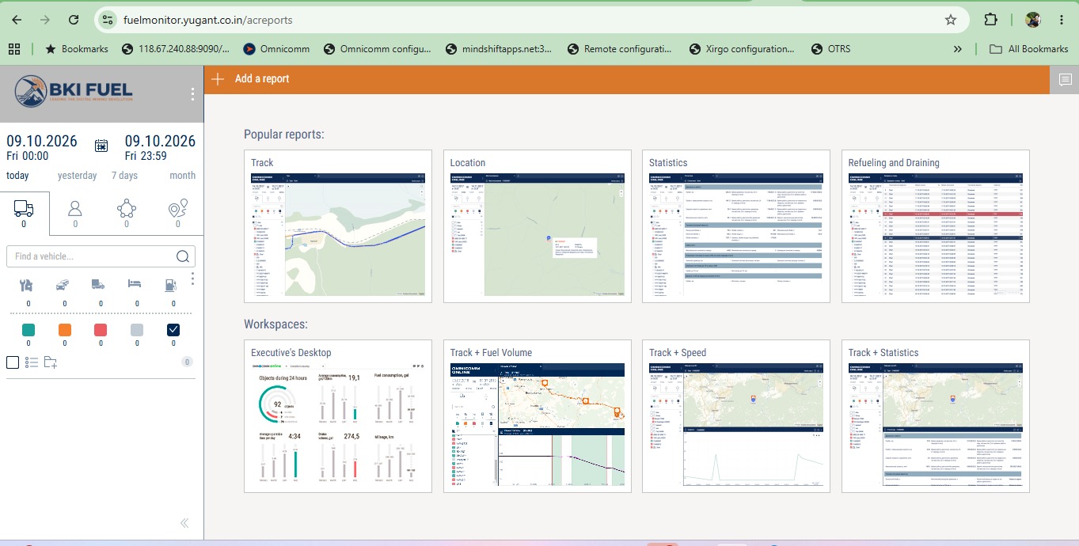Click the end date 09.10.2026 Fri 23:59

160,148
